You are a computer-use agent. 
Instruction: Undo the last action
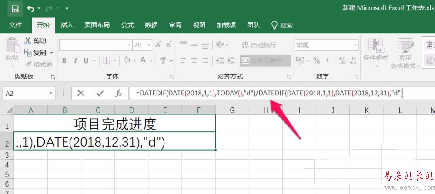(30, 9)
